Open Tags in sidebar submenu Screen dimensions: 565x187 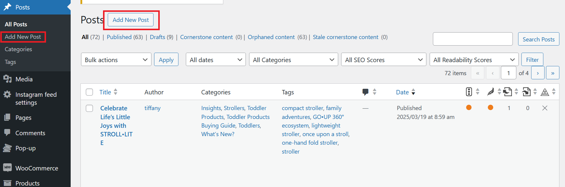[x=10, y=62]
